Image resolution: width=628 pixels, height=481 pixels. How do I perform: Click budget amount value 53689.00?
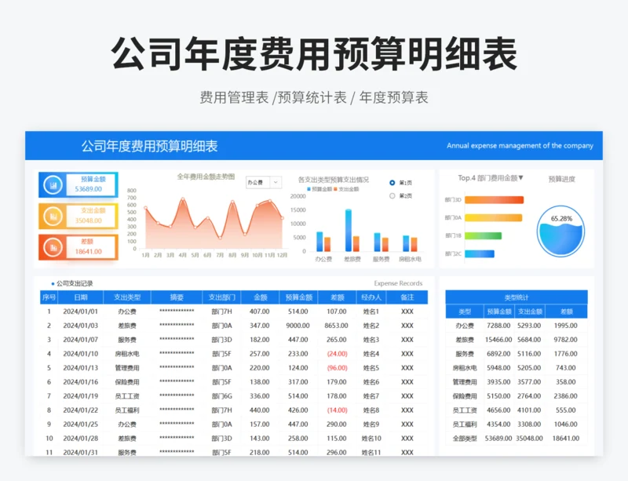click(89, 189)
